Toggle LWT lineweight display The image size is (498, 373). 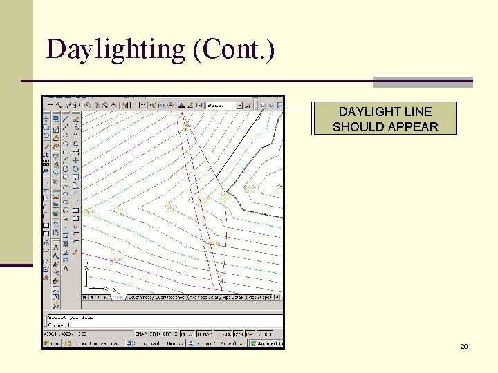[x=250, y=334]
